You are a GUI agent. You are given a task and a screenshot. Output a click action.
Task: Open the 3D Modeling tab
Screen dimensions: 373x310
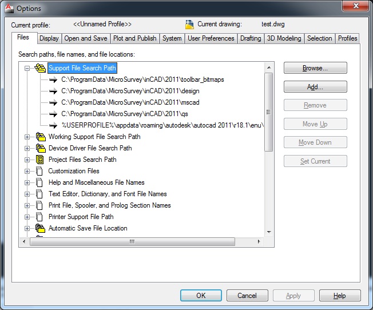pos(284,38)
